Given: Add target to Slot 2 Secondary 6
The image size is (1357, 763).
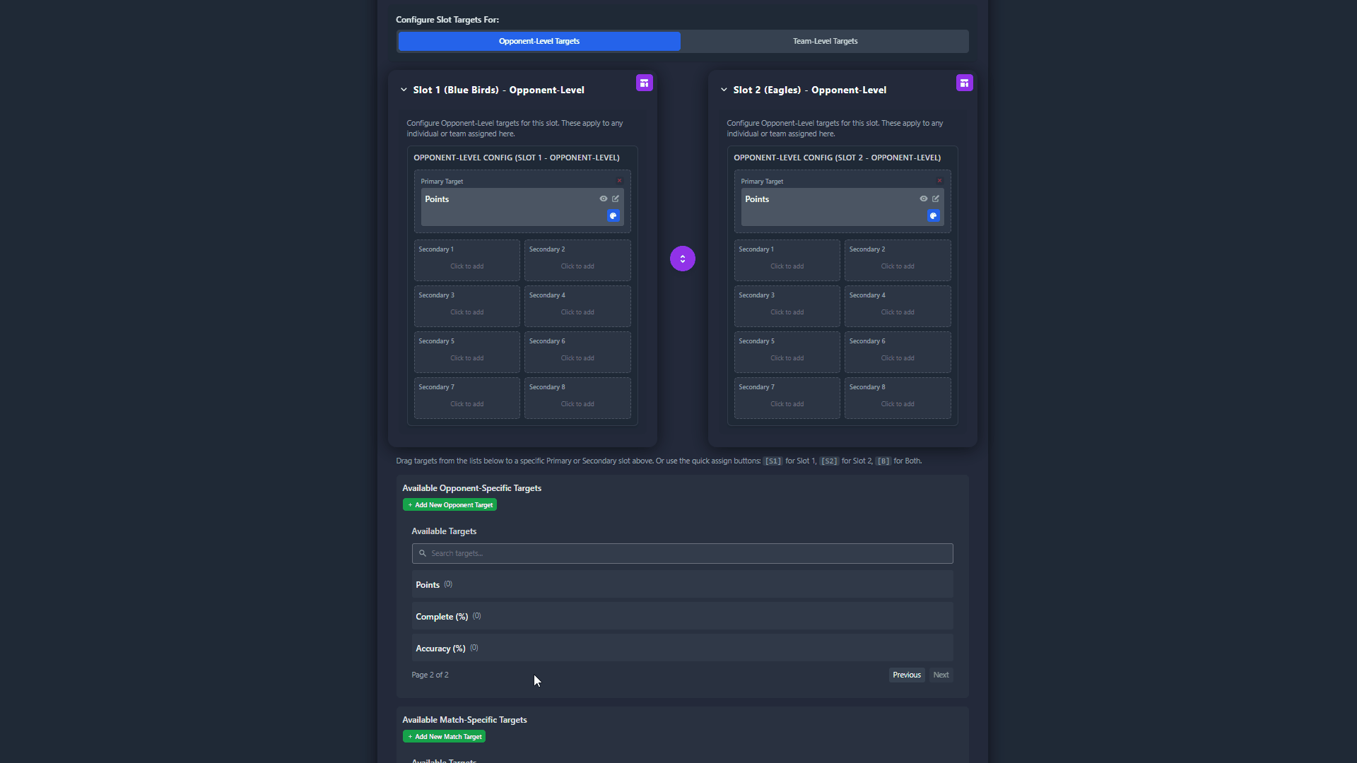Looking at the screenshot, I should tap(898, 353).
